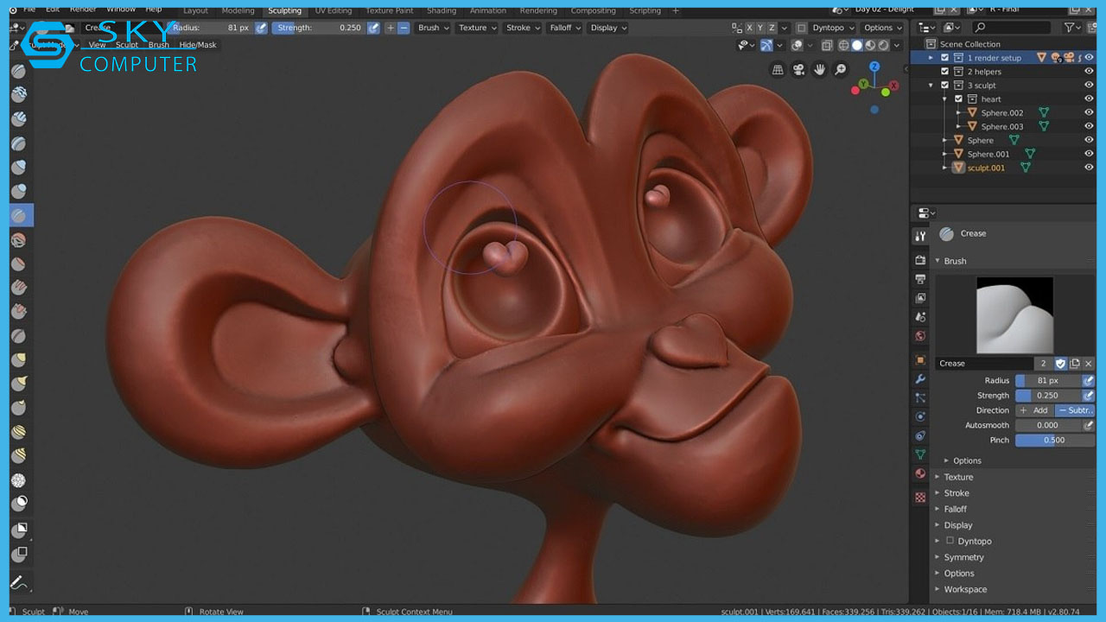Click the zoom magnifier icon in the viewport
1106x622 pixels.
click(x=840, y=70)
